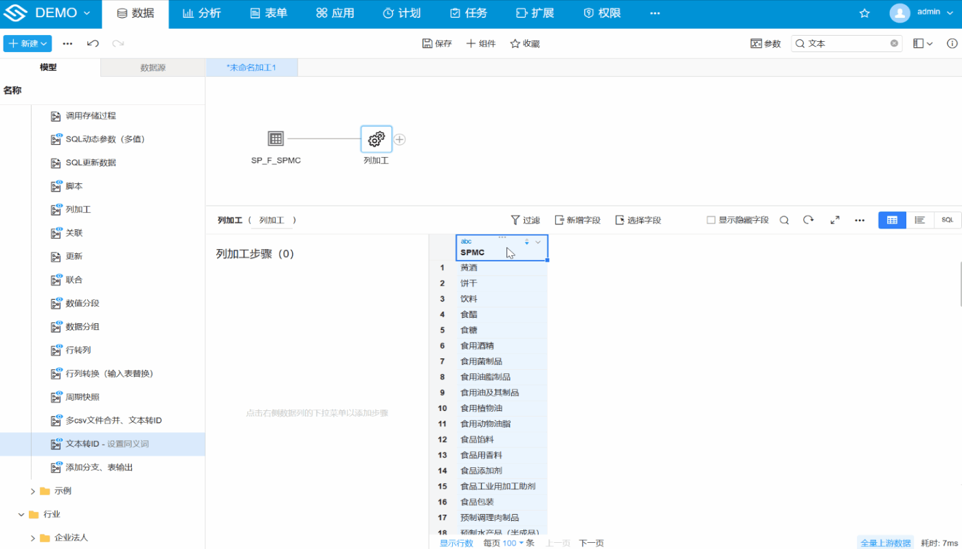Click 新增字段 button

[577, 220]
